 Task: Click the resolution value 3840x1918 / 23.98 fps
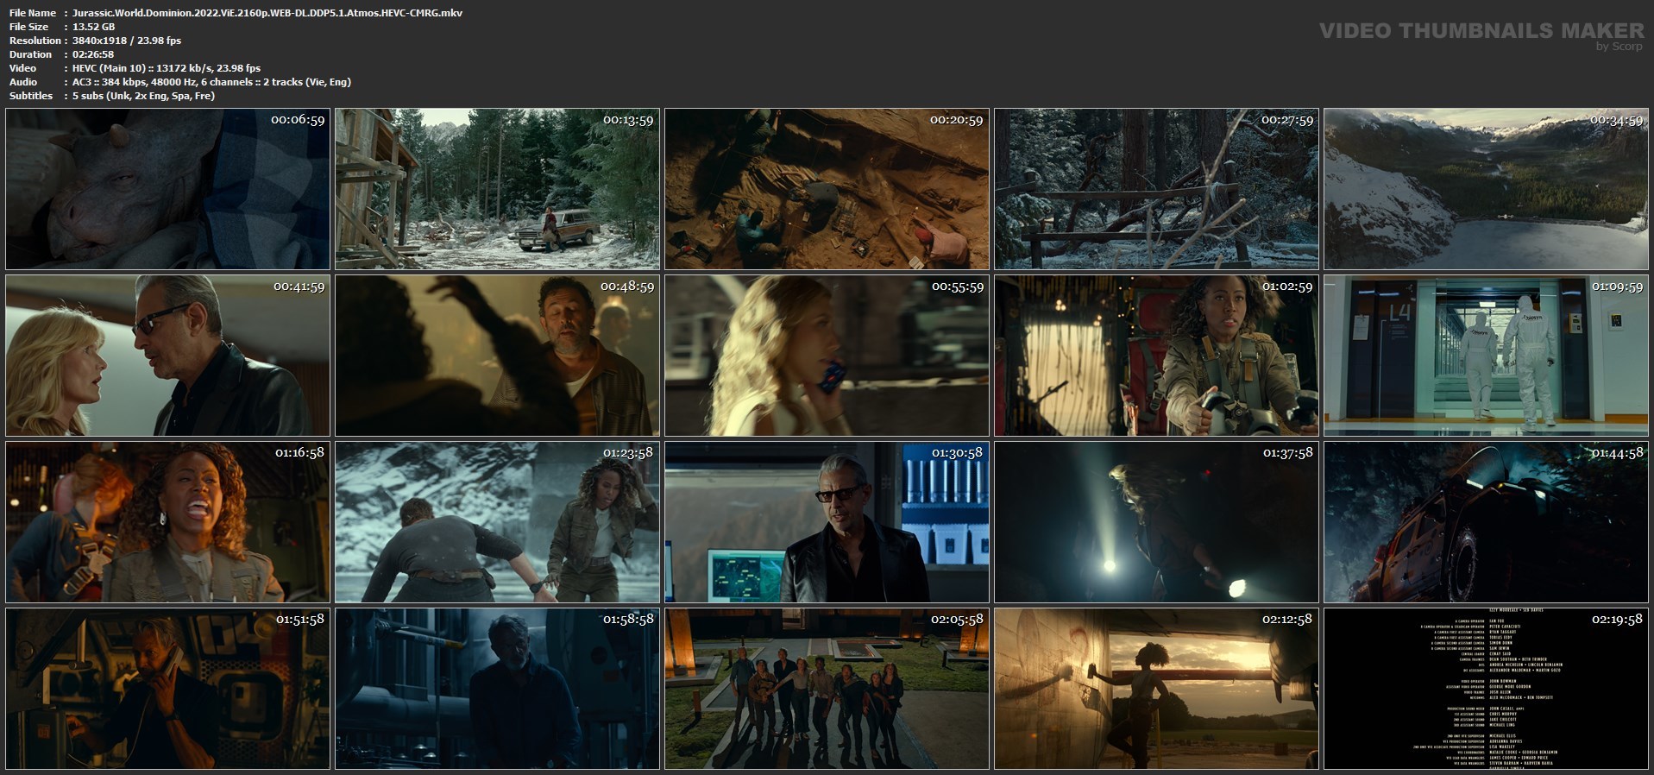[127, 41]
